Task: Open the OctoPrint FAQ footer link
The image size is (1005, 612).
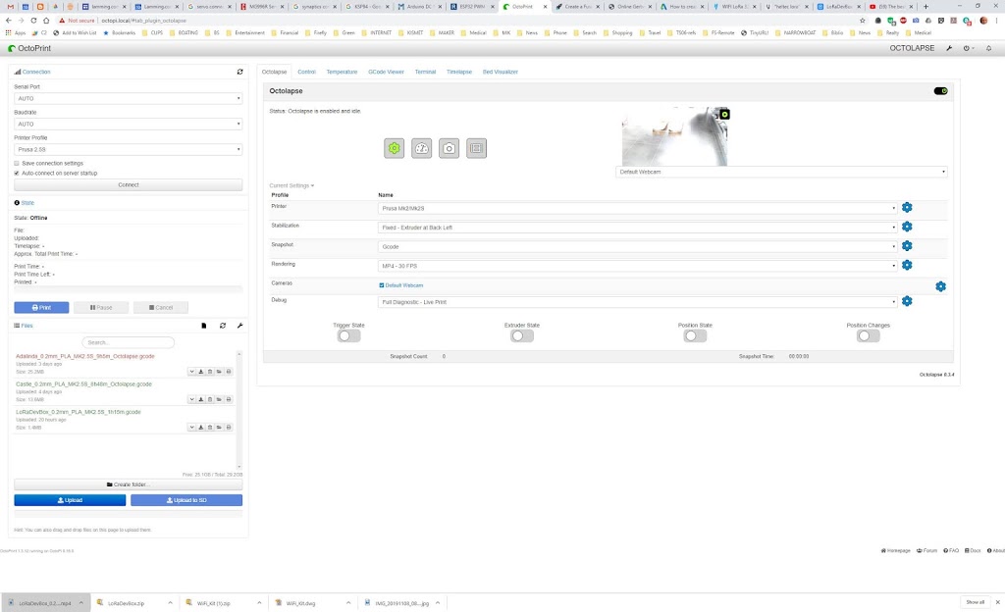Action: (x=951, y=550)
